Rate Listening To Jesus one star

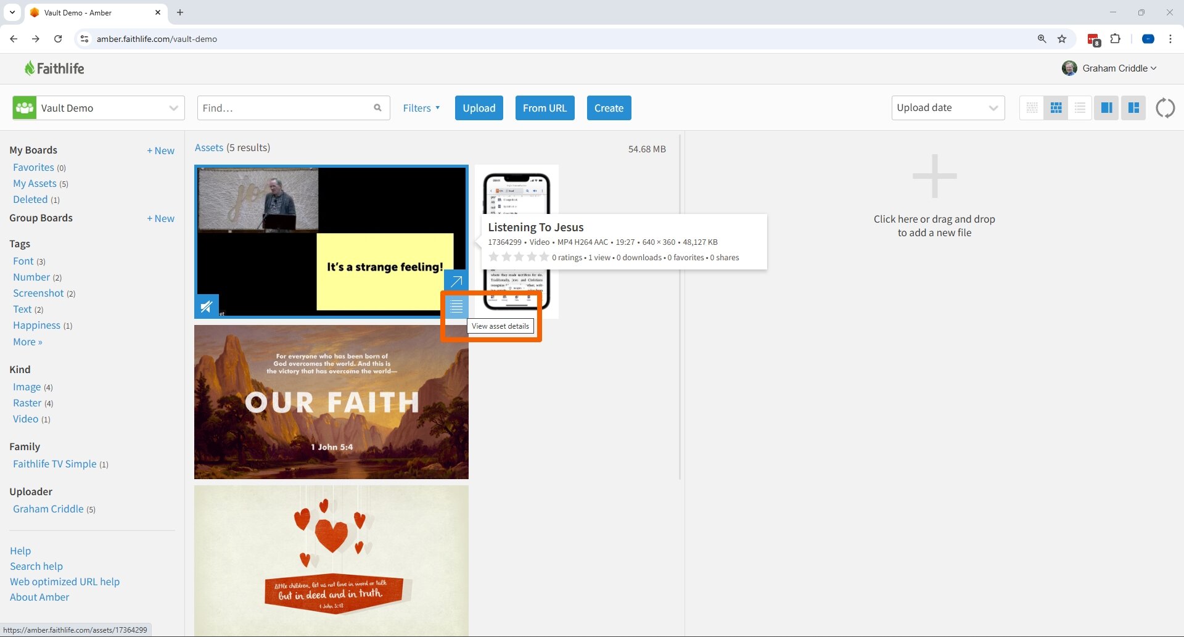[493, 257]
